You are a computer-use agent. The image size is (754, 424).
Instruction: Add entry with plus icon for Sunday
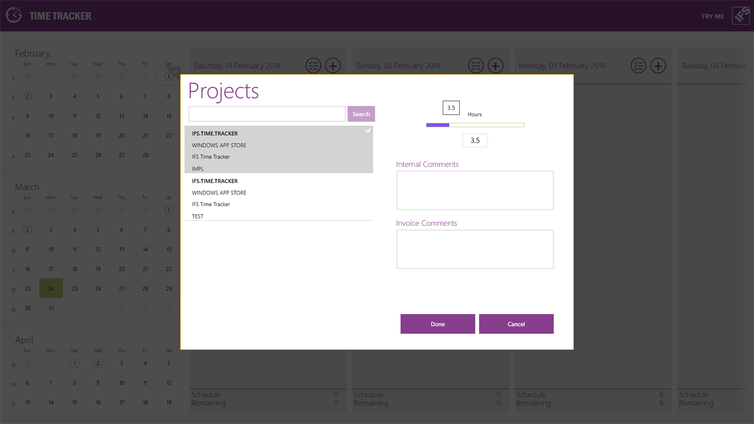point(495,66)
